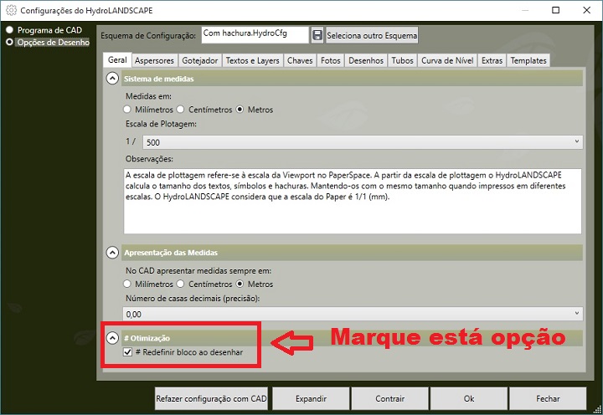The height and width of the screenshot is (415, 603).
Task: Click the Número de casas decimais label
Action: tap(193, 298)
